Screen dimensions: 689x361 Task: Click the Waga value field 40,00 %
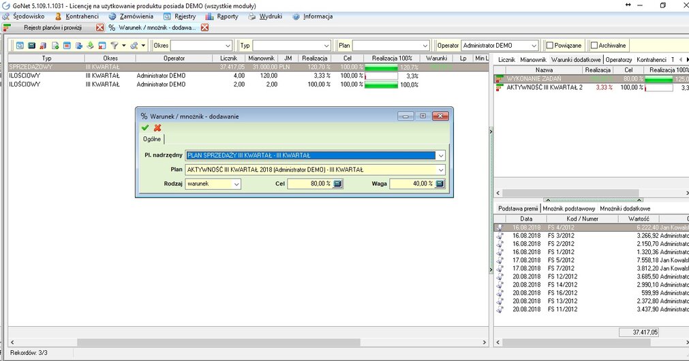[x=412, y=184]
